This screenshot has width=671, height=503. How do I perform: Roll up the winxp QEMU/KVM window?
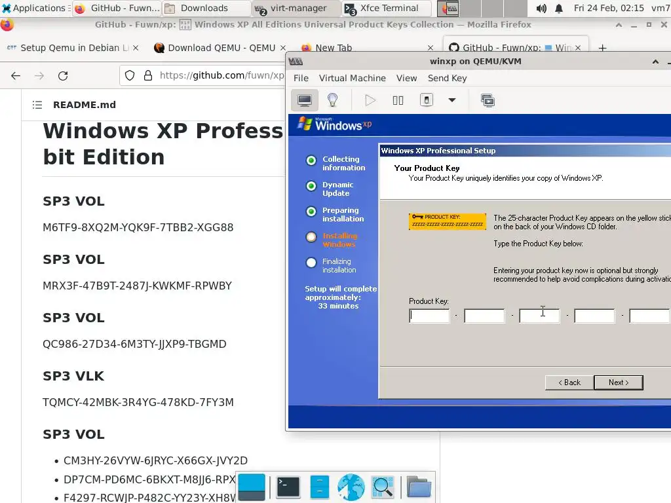coord(655,62)
